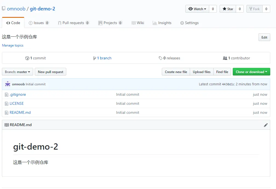
Task: Click the Projects board icon
Action: click(x=100, y=23)
